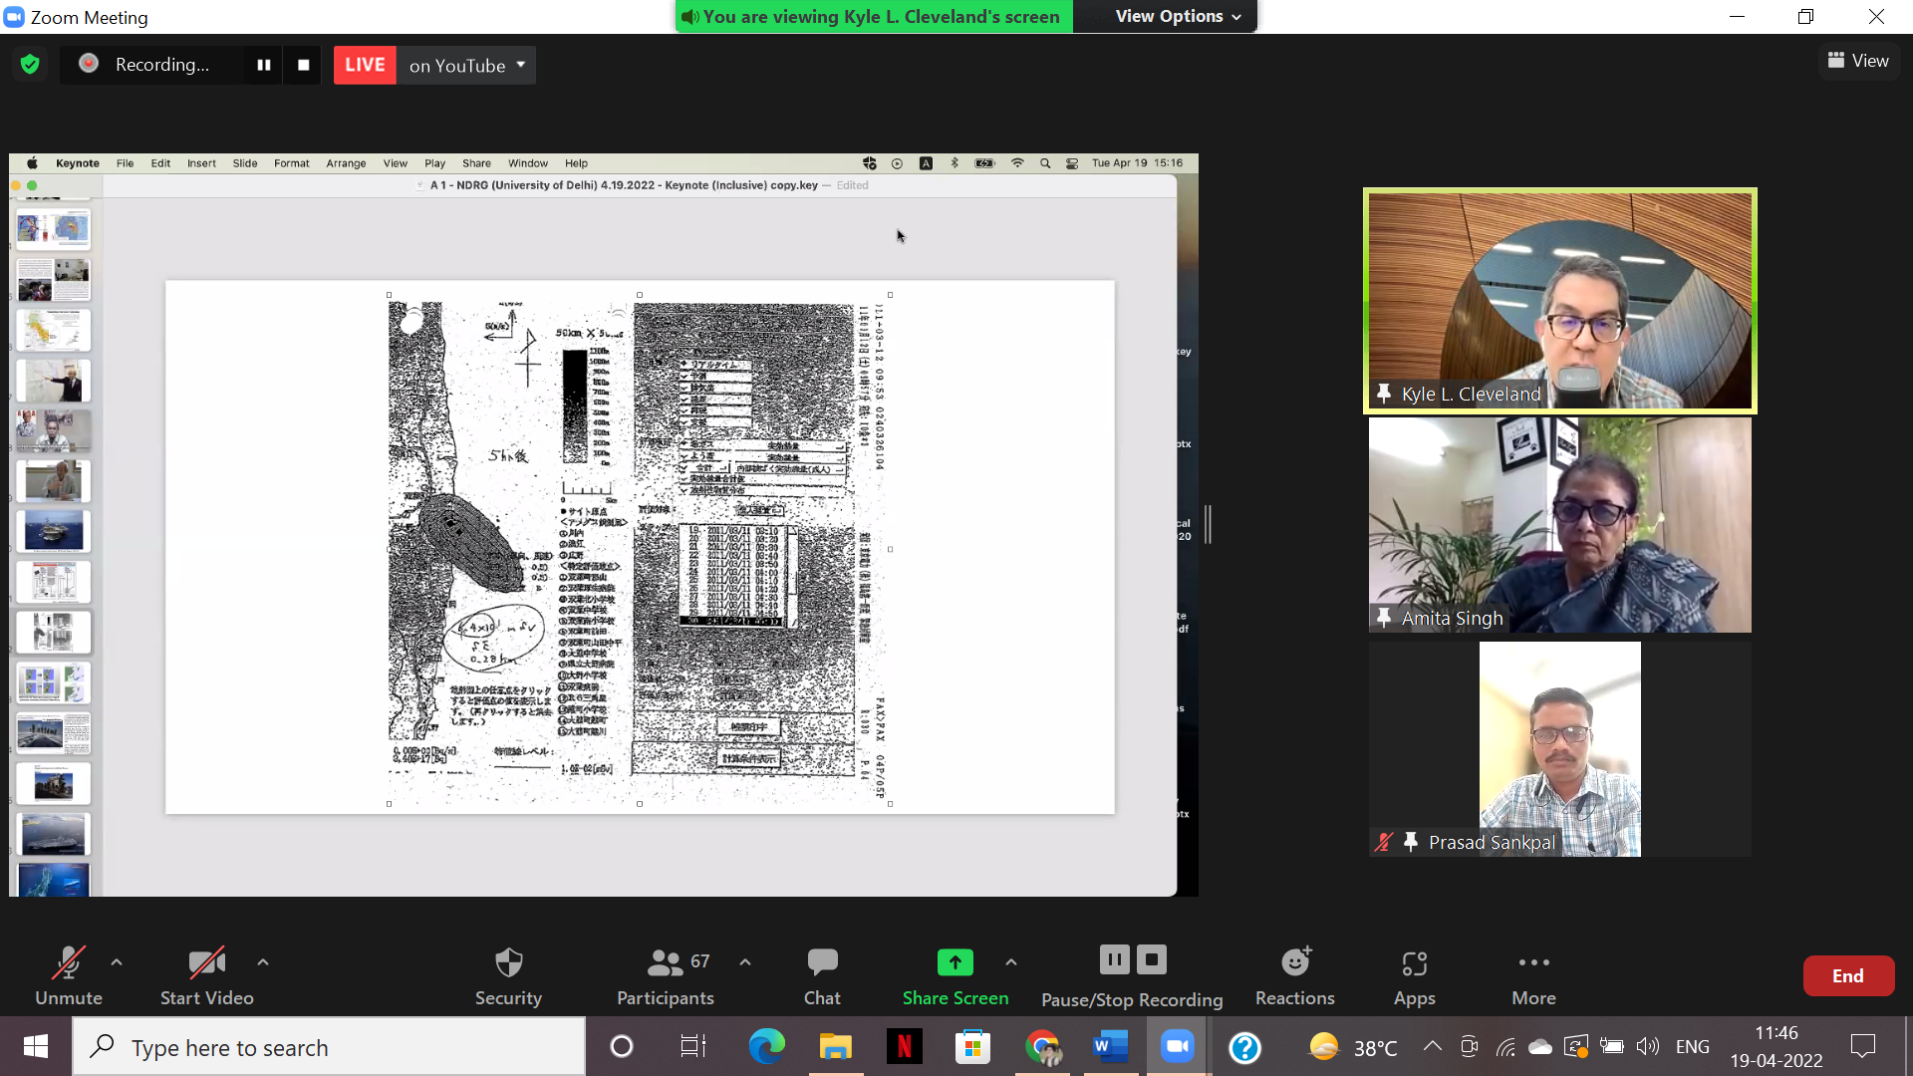
Task: Pause the recording from the top bar
Action: pos(264,65)
